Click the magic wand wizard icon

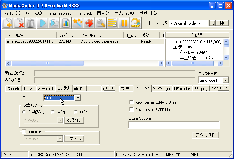pyautogui.click(x=78, y=23)
